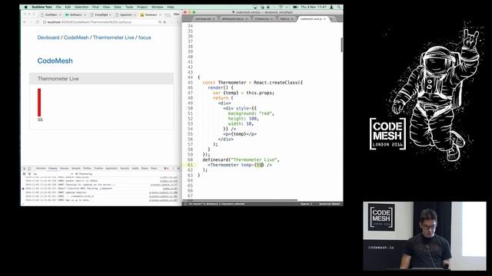Click the battery status icon

[x=295, y=7]
